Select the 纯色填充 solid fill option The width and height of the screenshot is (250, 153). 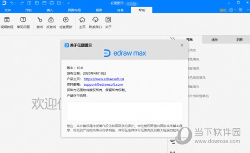coord(193,59)
